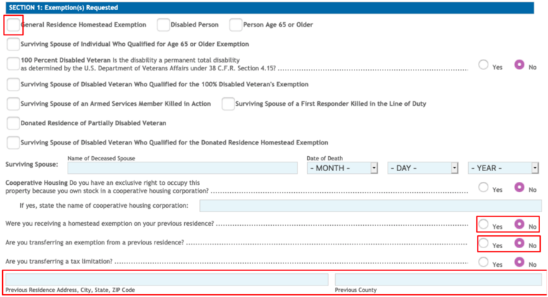Image resolution: width=548 pixels, height=297 pixels.
Task: Open the YEAR dropdown for Date of Death
Action: pos(503,168)
